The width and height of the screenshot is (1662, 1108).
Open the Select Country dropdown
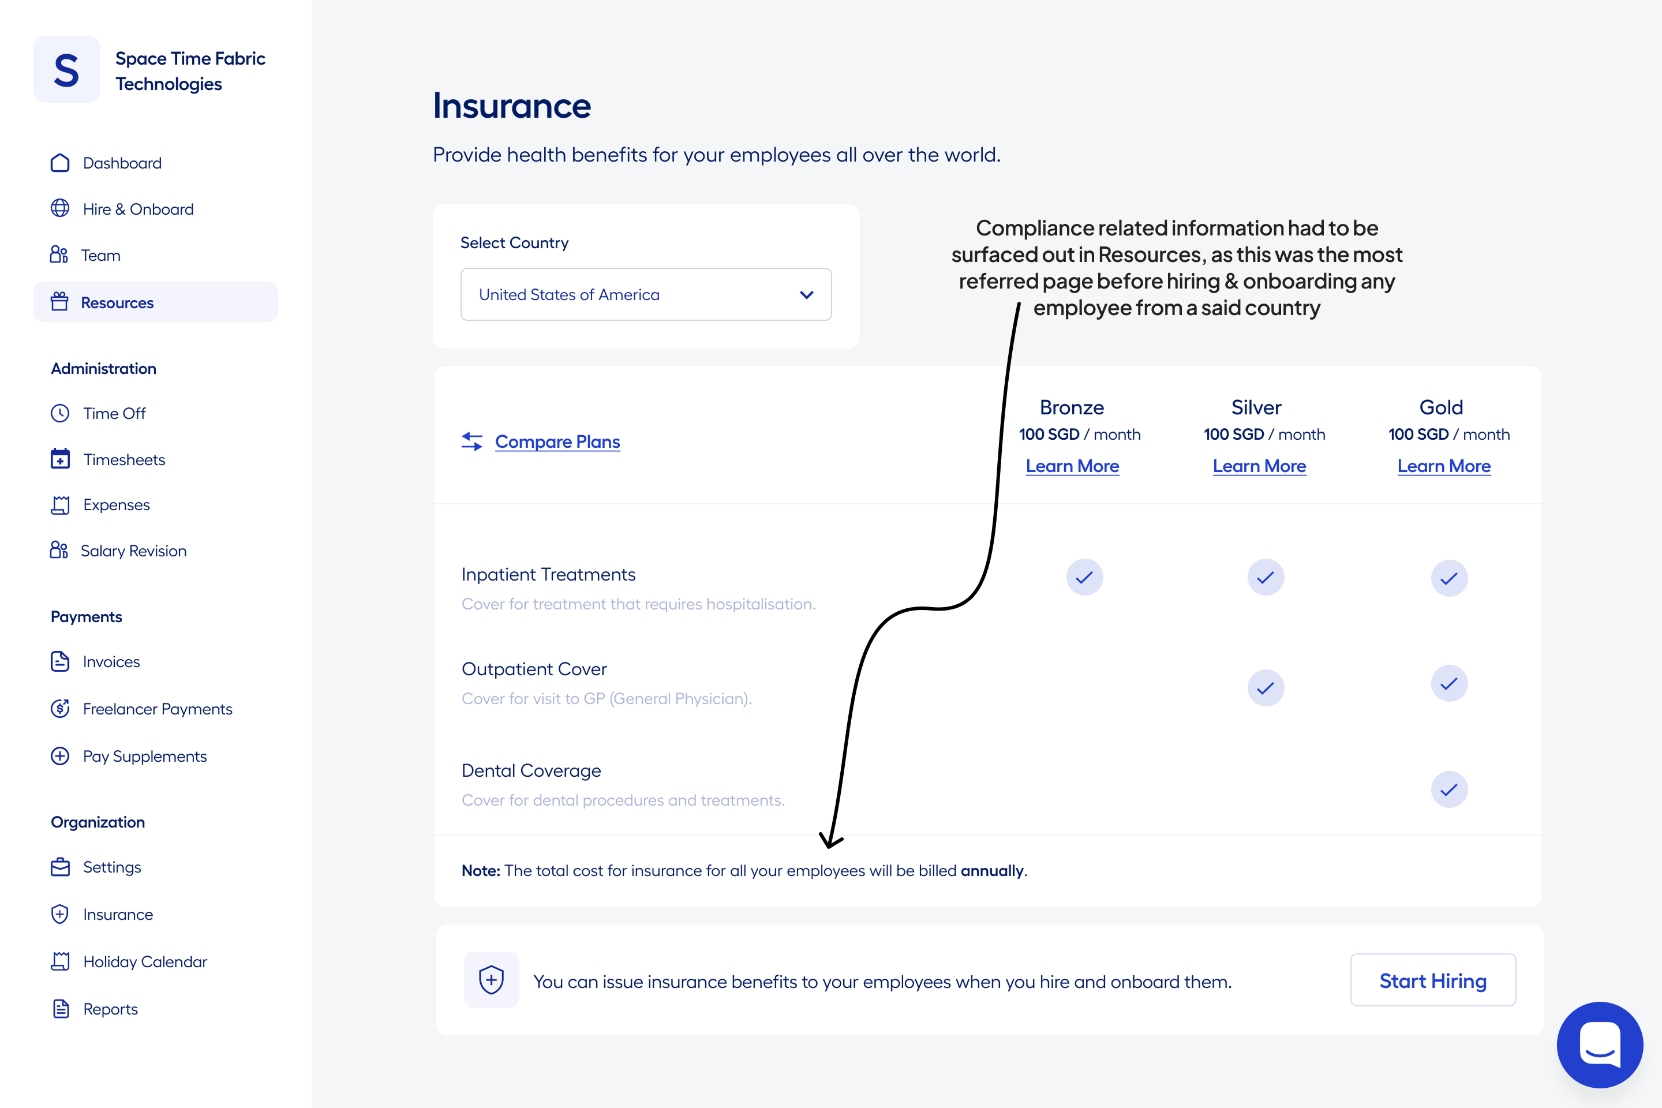(x=646, y=294)
